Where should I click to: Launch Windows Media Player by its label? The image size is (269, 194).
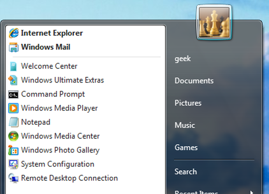tap(59, 108)
